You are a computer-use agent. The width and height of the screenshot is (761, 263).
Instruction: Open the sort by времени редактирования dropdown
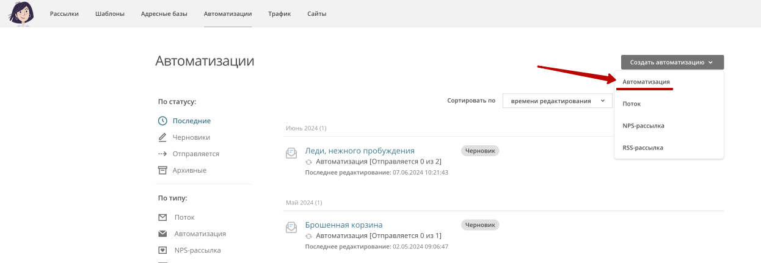557,101
